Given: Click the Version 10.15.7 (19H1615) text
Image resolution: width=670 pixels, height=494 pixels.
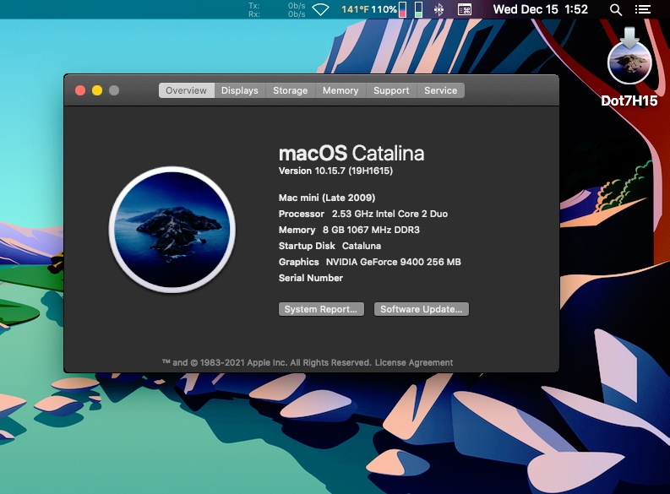Looking at the screenshot, I should pos(336,171).
